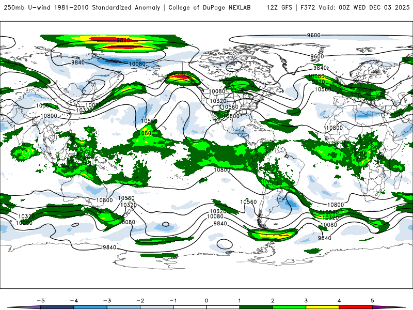Click the '-1' colorbar label
This screenshot has height=310, width=413.
pos(173,301)
